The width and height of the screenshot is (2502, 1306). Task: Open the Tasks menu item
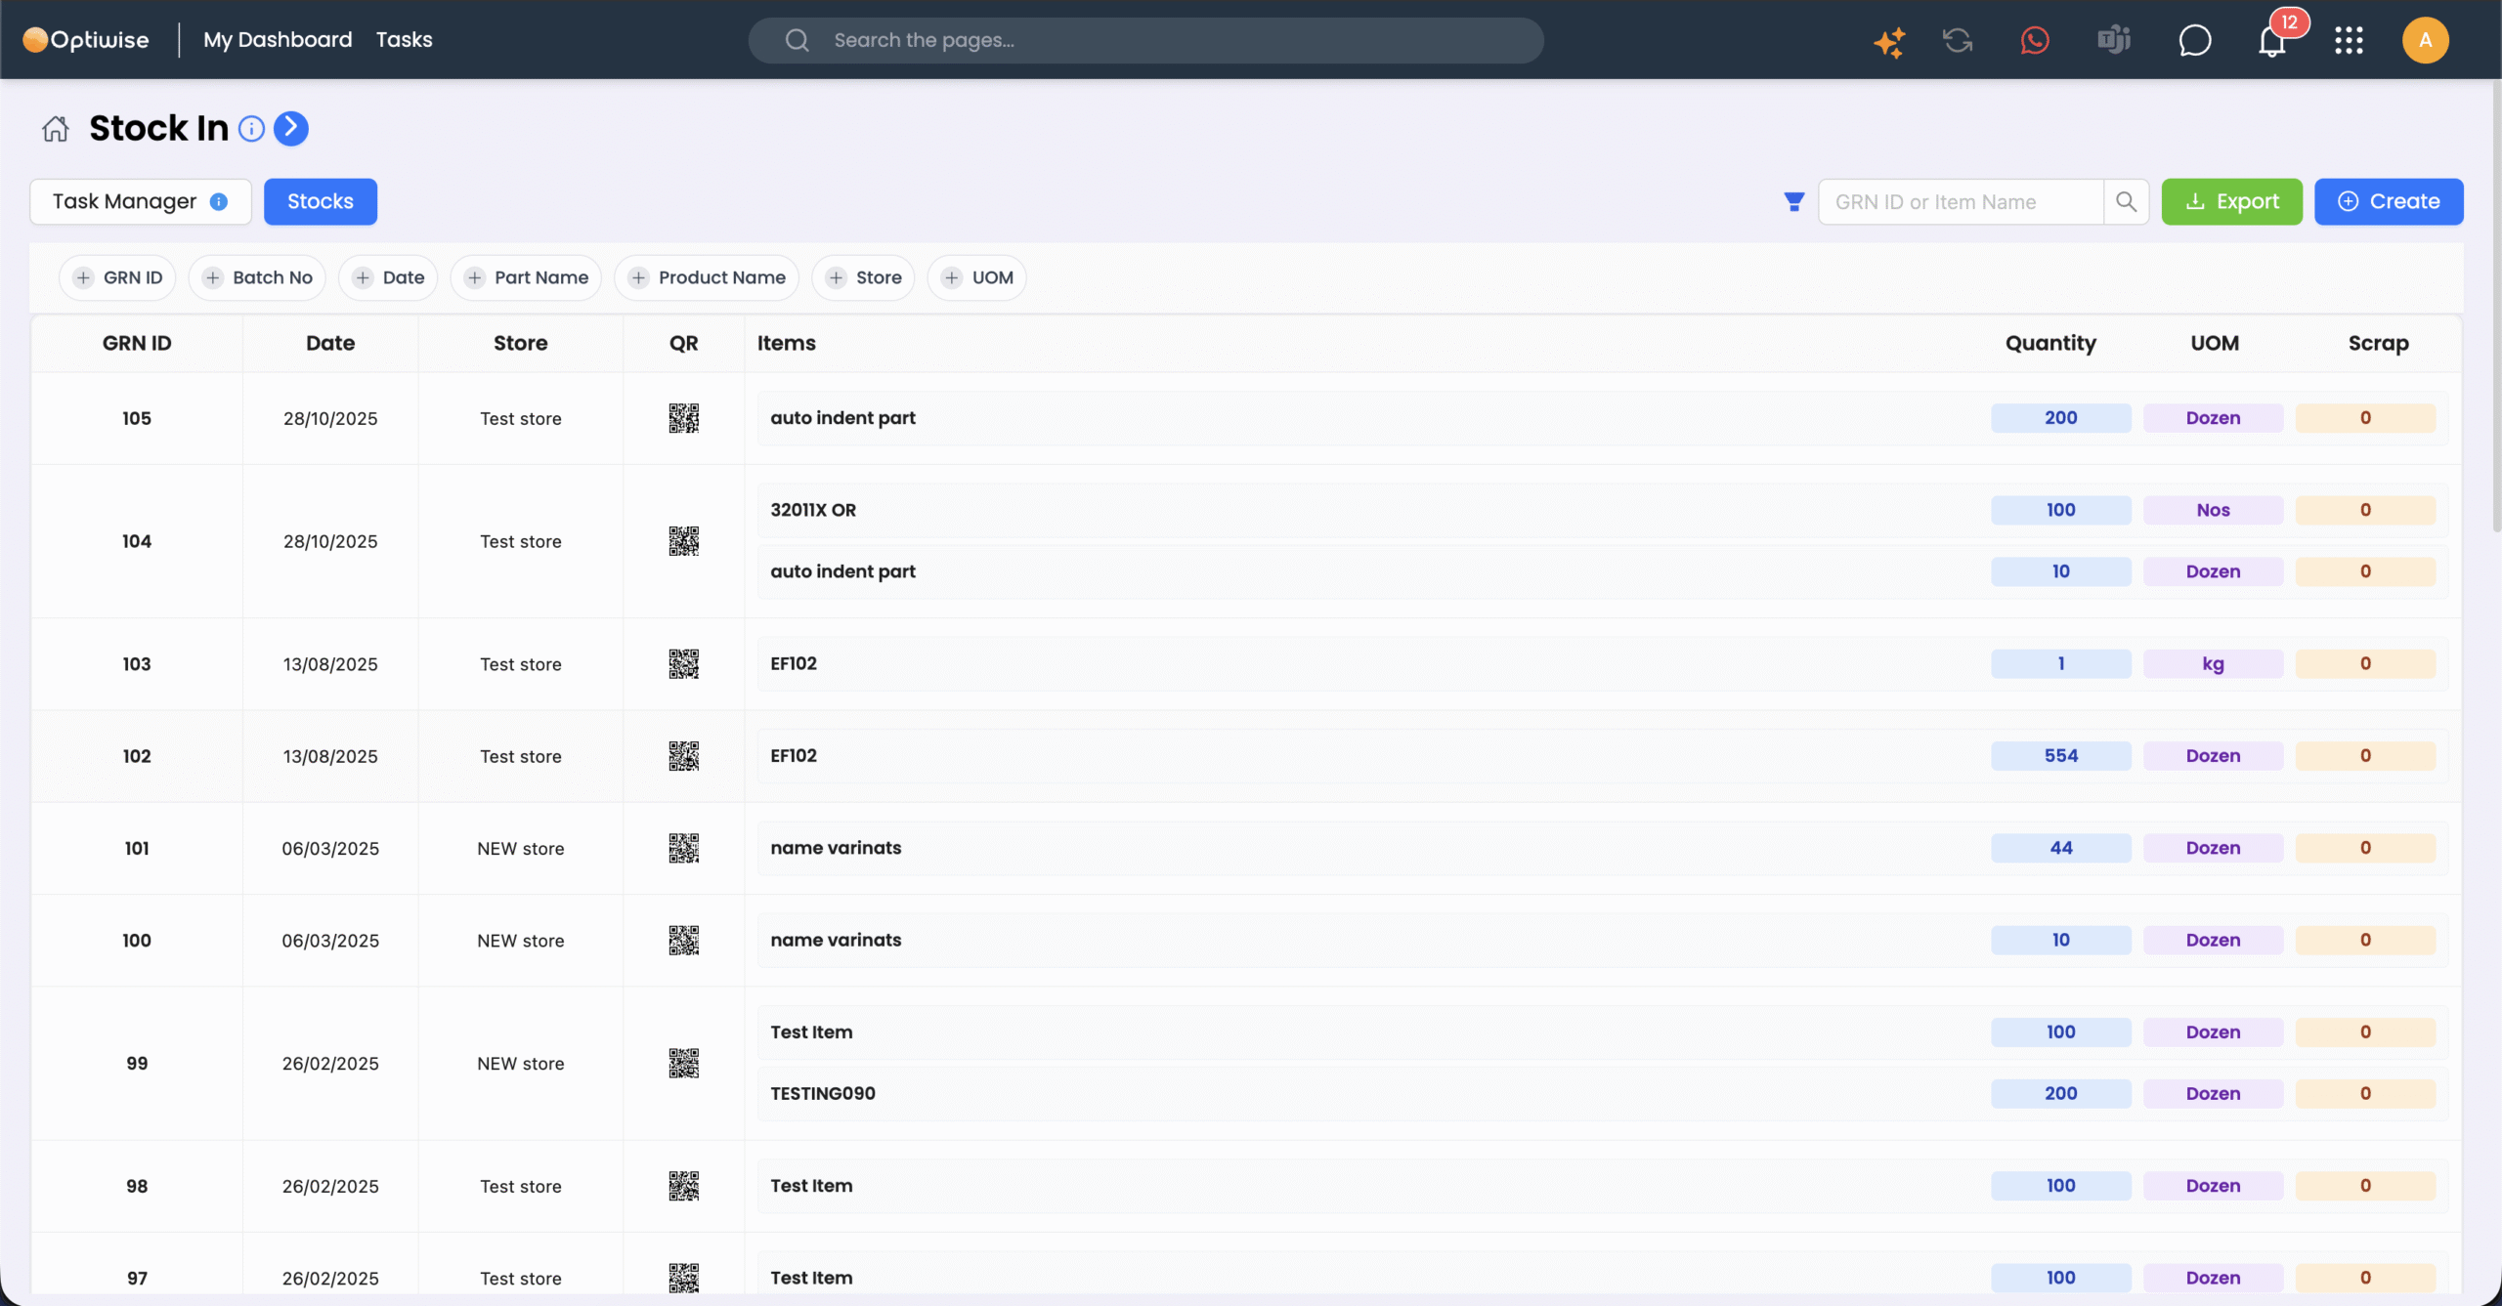[x=404, y=40]
